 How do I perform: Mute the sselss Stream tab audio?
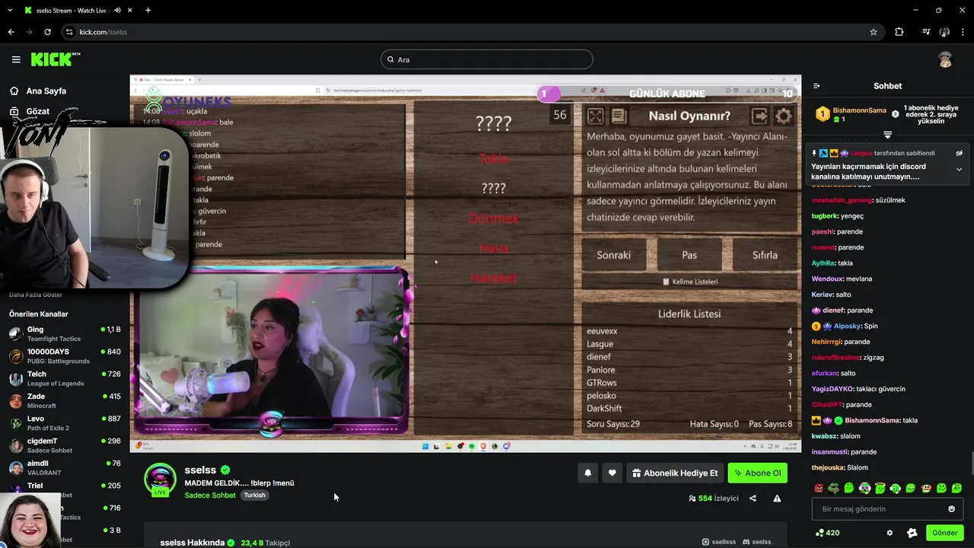click(118, 10)
